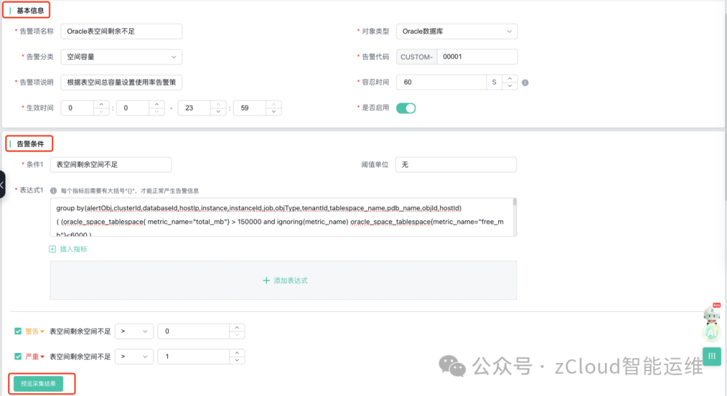Click the info icon beside 表达式1 label

[53, 191]
